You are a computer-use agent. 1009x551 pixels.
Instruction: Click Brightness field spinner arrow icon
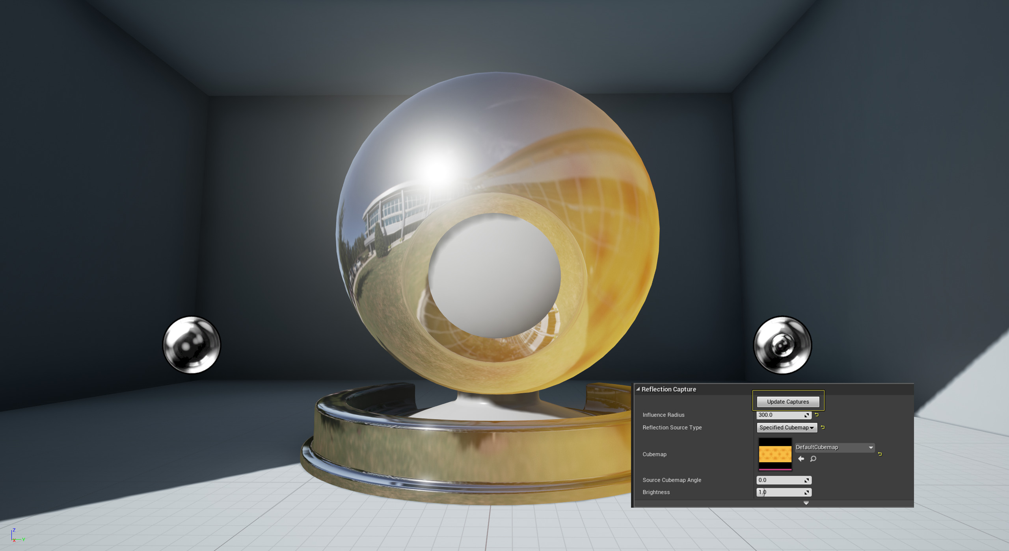(807, 492)
